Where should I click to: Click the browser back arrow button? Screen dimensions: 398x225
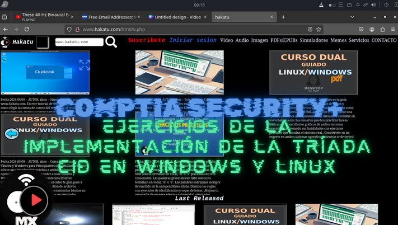pyautogui.click(x=6, y=29)
